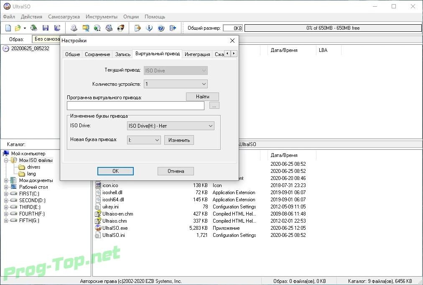Image resolution: width=423 pixels, height=285 pixels.
Task: Click the New image toolbar icon
Action: [8, 28]
